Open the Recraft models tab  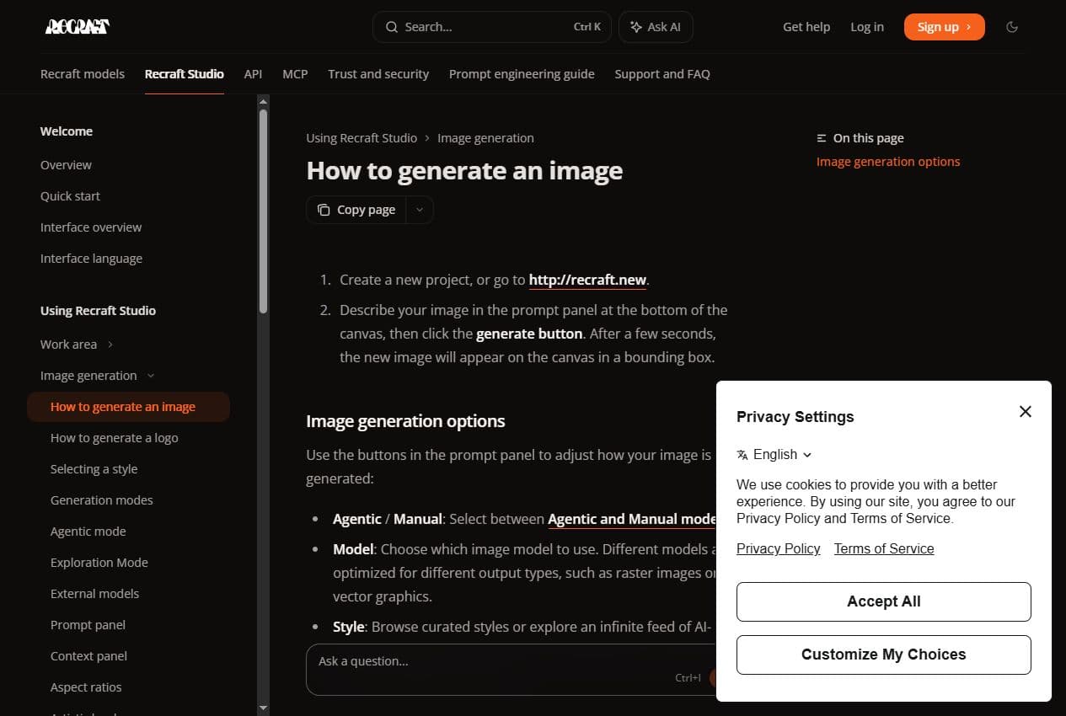pyautogui.click(x=83, y=74)
